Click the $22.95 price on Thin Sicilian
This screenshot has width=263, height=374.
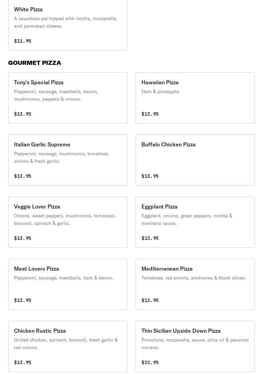click(x=150, y=362)
